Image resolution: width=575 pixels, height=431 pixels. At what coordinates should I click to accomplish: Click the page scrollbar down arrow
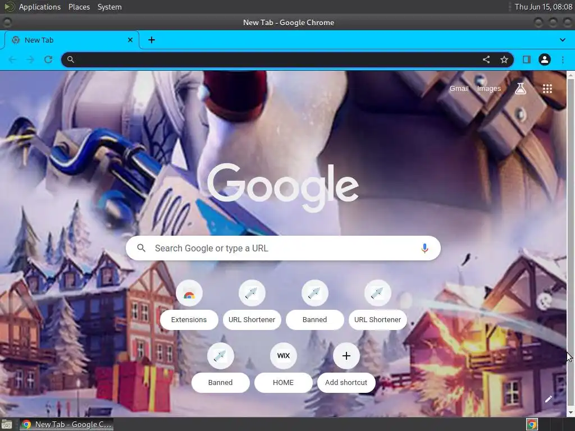point(571,412)
